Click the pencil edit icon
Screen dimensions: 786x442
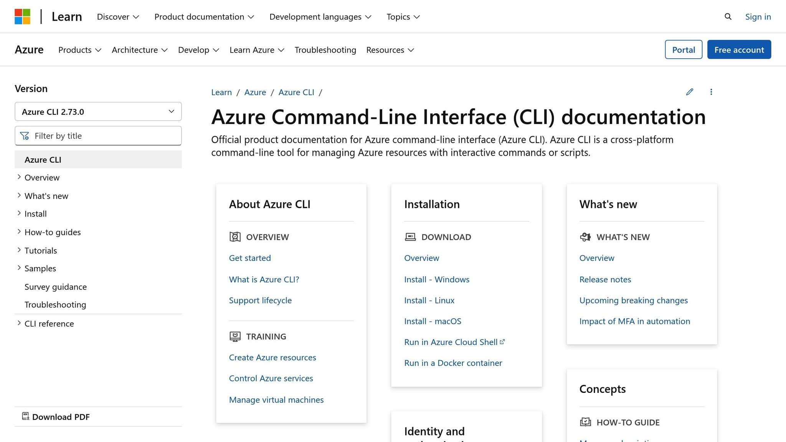[690, 92]
